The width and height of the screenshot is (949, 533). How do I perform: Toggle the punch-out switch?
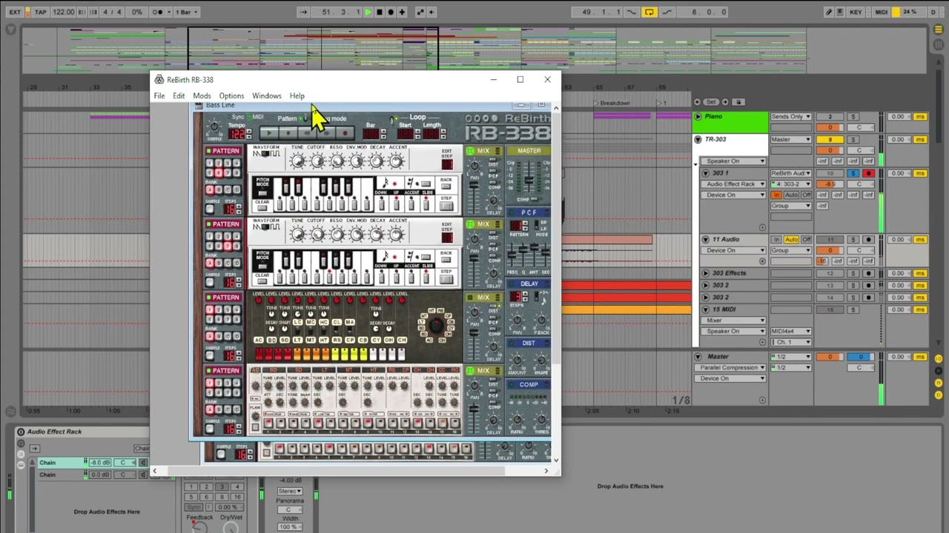667,12
